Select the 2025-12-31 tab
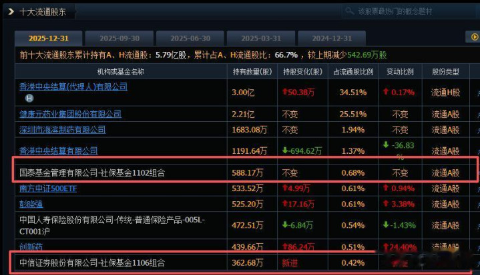Viewport: 480px width, 275px height. 48,38
